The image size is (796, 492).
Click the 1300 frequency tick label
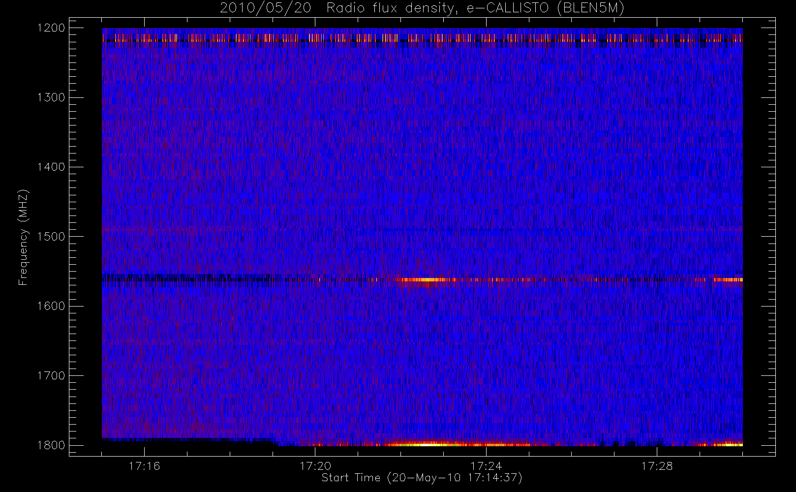51,97
